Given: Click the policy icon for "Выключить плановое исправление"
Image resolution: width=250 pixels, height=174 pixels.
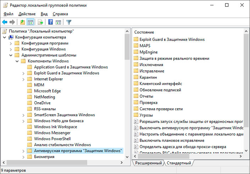Looking at the screenshot, I should click(x=136, y=141).
